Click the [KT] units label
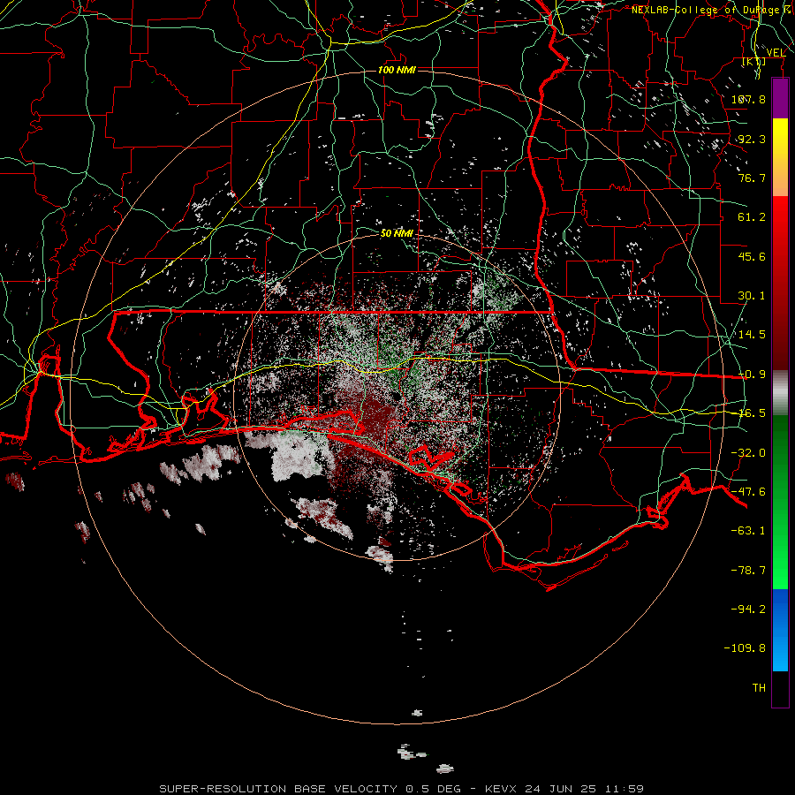The height and width of the screenshot is (795, 795). click(754, 61)
